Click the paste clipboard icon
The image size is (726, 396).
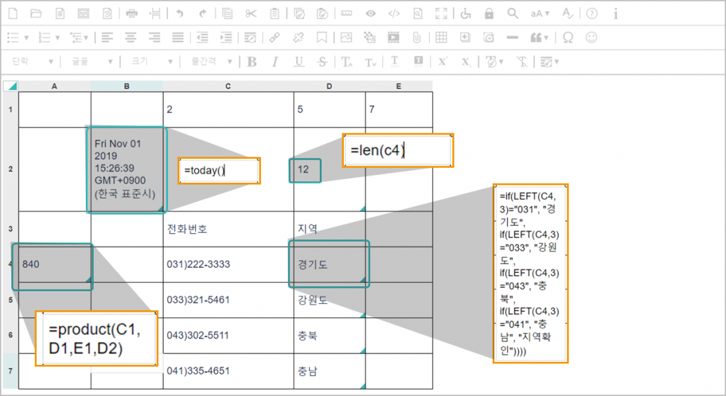(x=274, y=13)
